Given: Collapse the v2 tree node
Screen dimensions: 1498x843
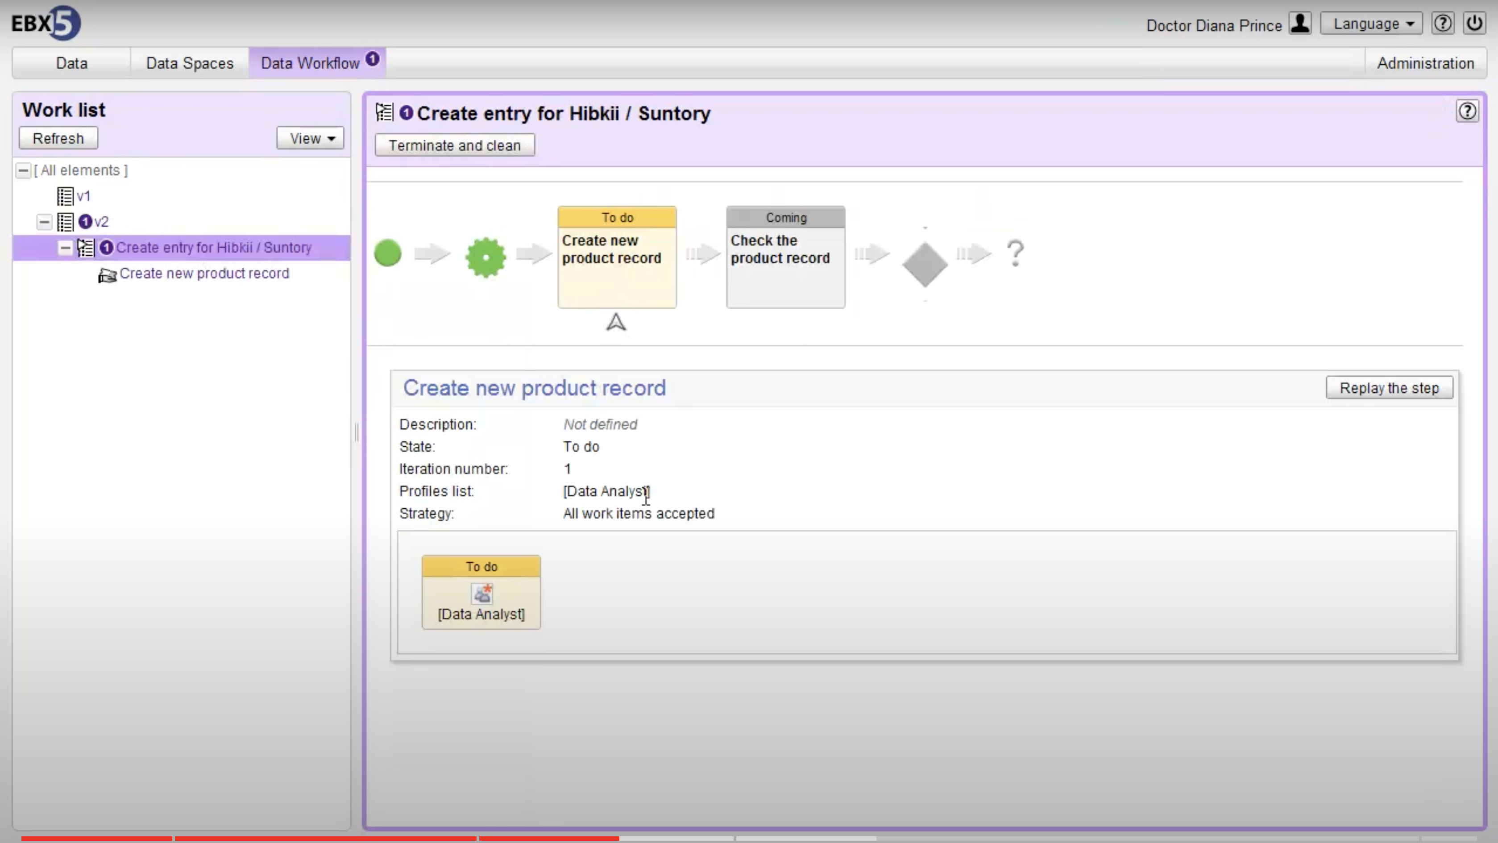Looking at the screenshot, I should pos(44,222).
